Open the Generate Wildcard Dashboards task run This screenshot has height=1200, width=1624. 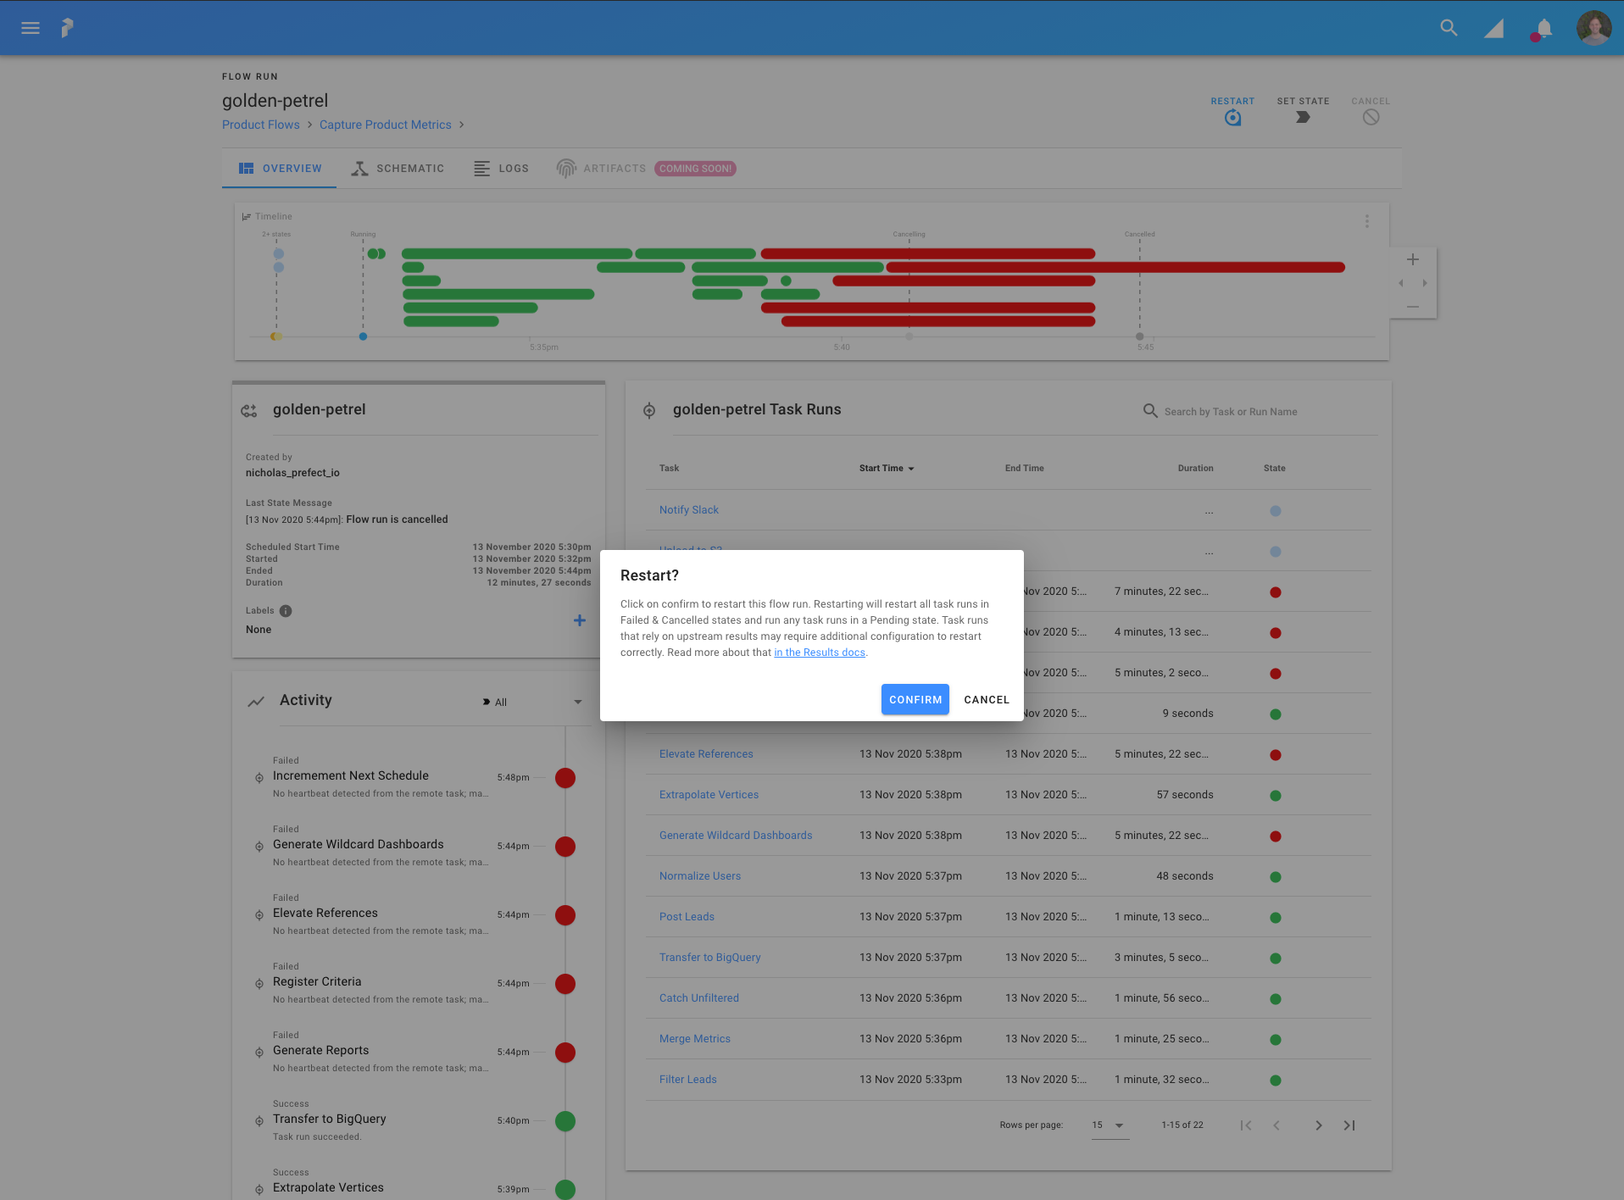736,836
